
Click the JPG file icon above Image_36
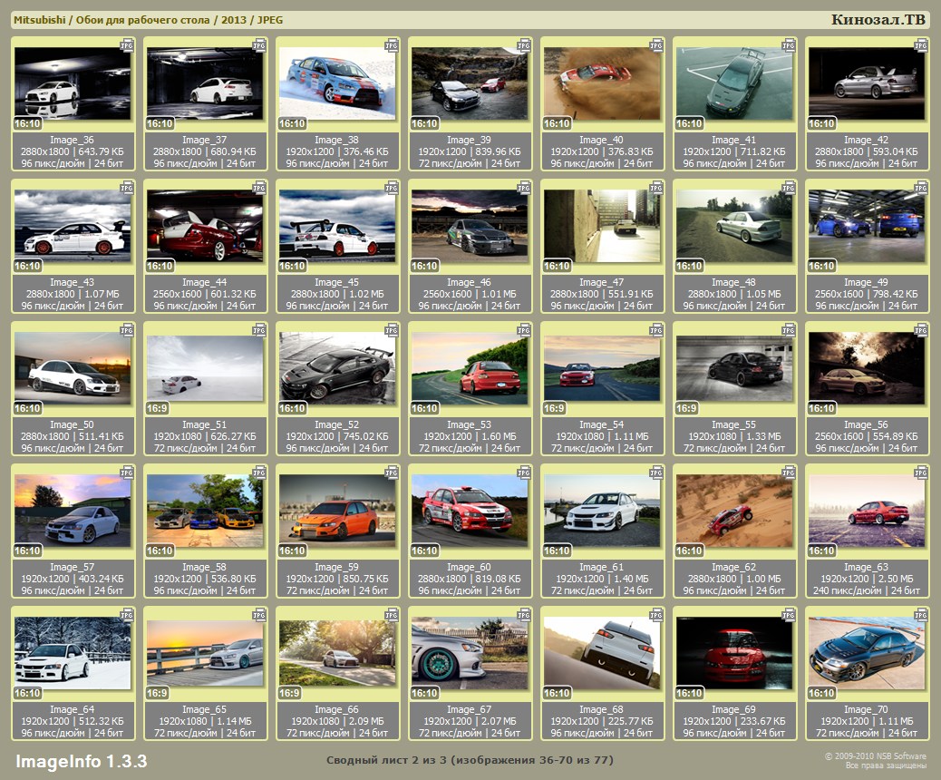point(128,44)
